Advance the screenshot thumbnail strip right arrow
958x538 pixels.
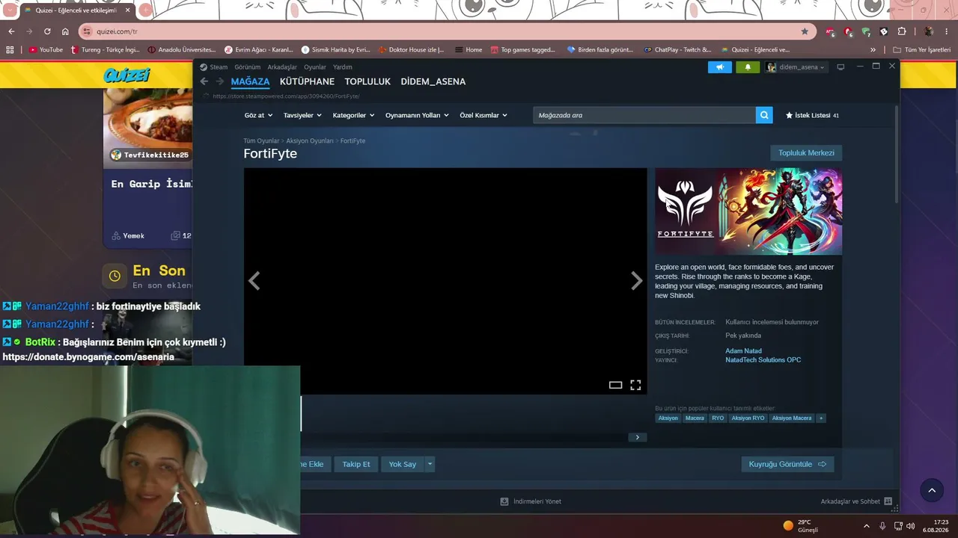coord(637,437)
